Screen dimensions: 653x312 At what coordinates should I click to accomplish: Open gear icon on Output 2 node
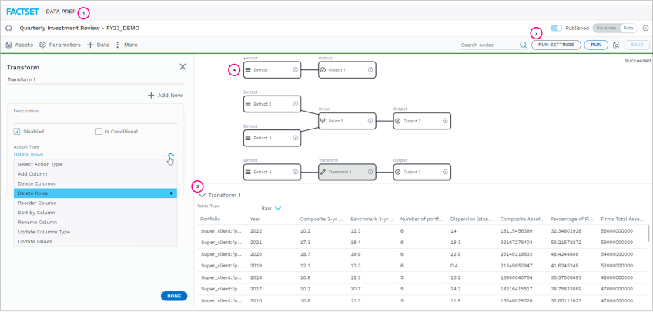445,121
